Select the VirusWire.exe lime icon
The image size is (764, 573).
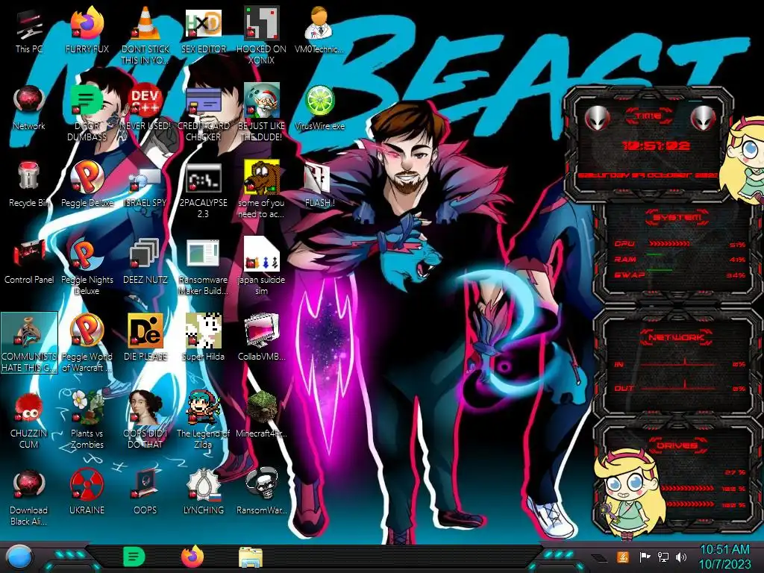(319, 108)
